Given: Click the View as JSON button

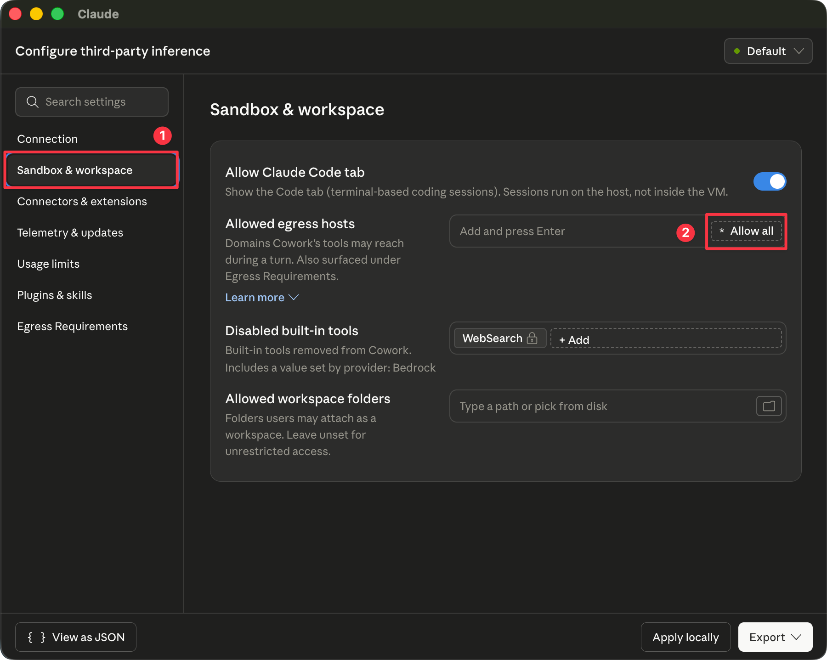Looking at the screenshot, I should point(76,637).
